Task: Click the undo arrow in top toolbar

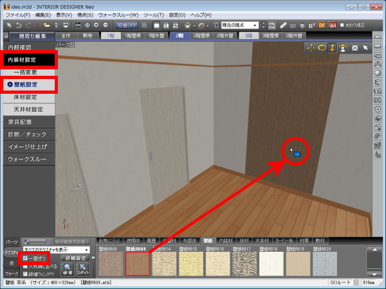Action: tap(18, 24)
